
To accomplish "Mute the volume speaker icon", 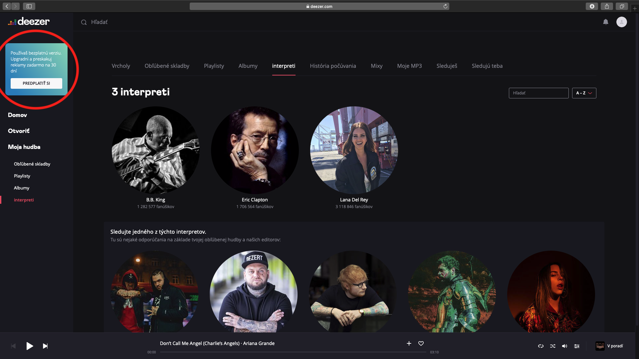I will 564,346.
